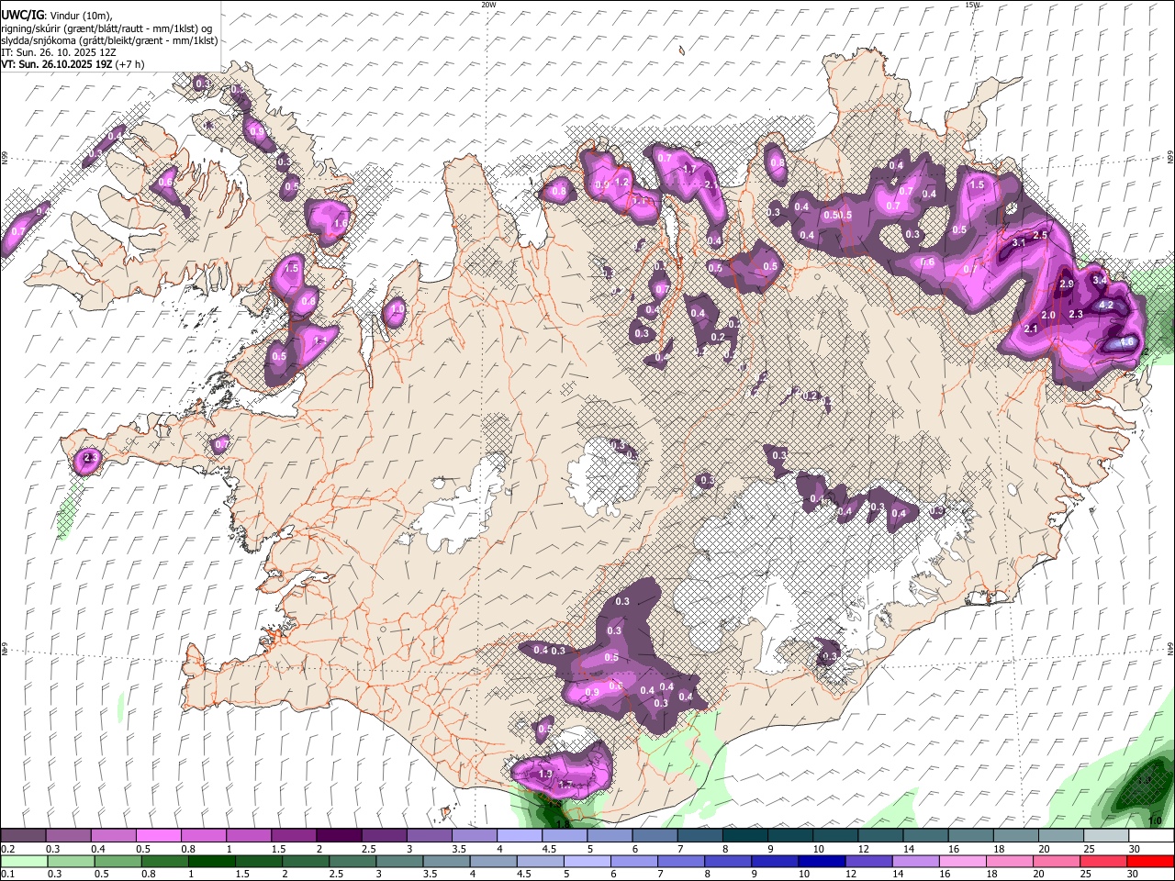Viewport: 1175px width, 881px height.
Task: Click the lavender 4–4.5 snow legend swatch
Action: pyautogui.click(x=519, y=836)
